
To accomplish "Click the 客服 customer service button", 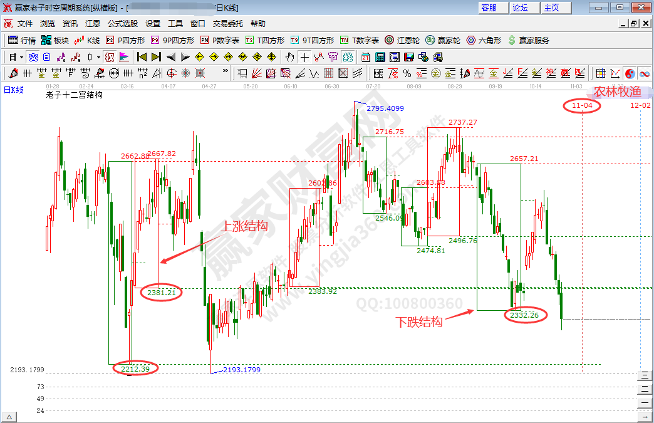I will 489,8.
